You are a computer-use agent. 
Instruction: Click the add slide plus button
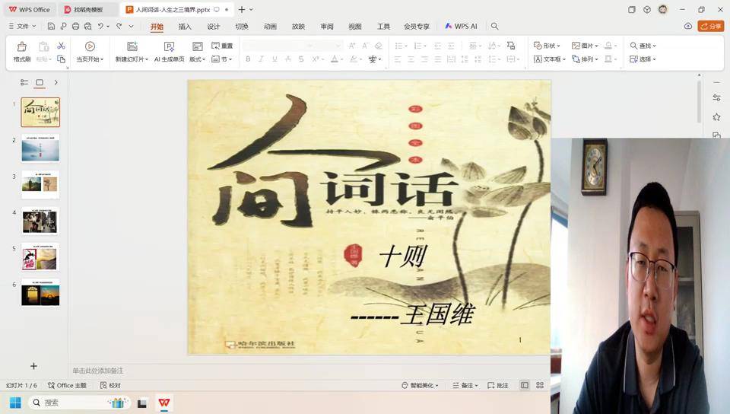point(33,366)
